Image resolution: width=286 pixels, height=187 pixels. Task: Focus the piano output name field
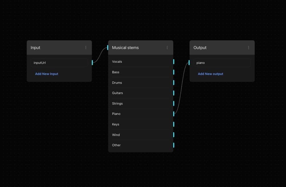pyautogui.click(x=222, y=63)
